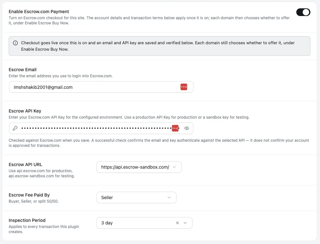The height and width of the screenshot is (244, 320).
Task: Click the 'Use api.escrow.com for production' hint
Action: coord(42,173)
